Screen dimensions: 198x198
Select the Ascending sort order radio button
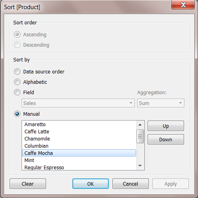[17, 34]
